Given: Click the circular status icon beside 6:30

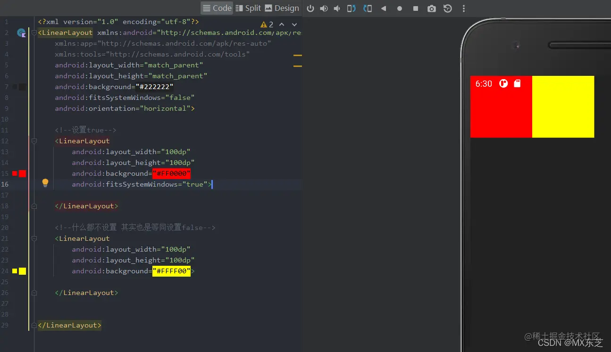Looking at the screenshot, I should 503,83.
